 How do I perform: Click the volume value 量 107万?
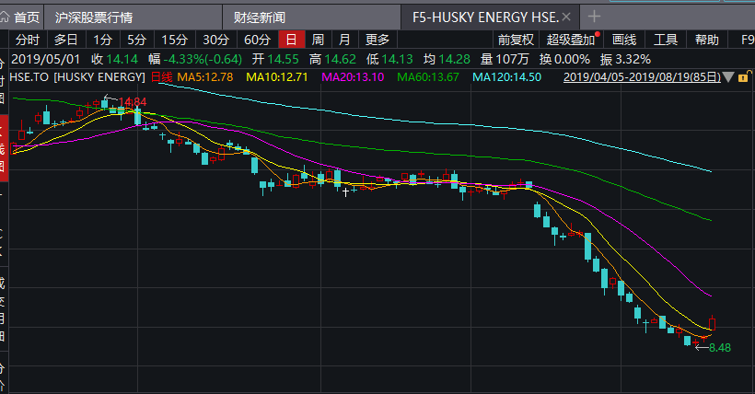(505, 59)
